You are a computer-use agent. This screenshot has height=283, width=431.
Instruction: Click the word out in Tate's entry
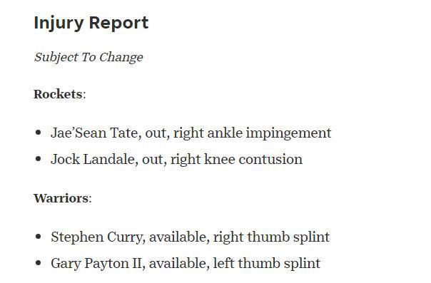tap(156, 133)
